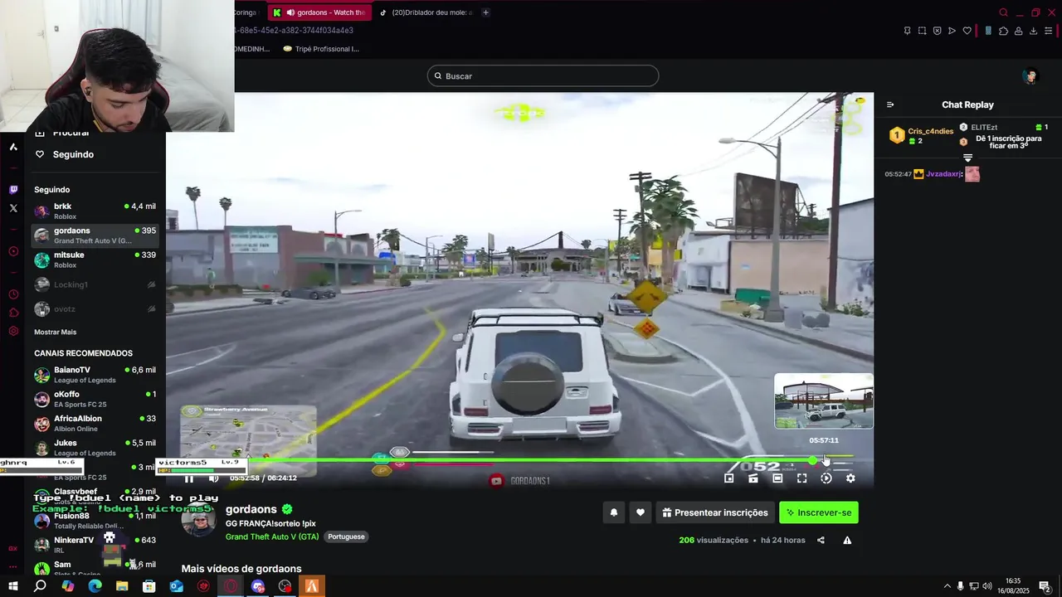Image resolution: width=1062 pixels, height=597 pixels.
Task: Open picture-in-picture mini player icon
Action: click(729, 478)
